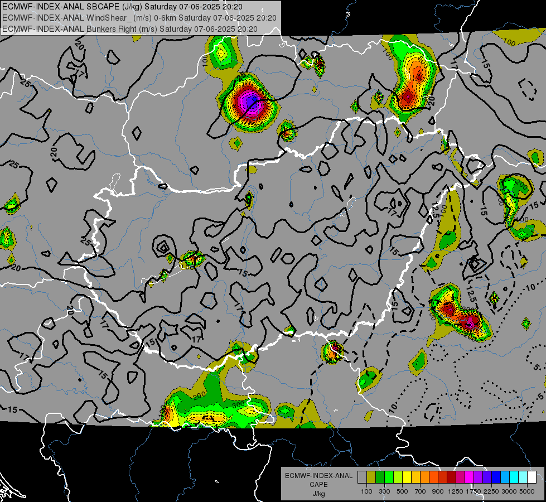Pick the bright magenta legend swatch
Screen dimensions: 546x502
470,477
